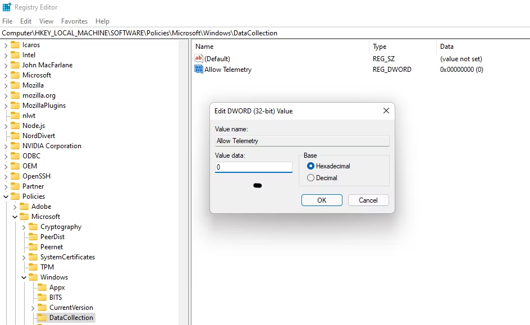
Task: Click the "(value not set)" data cell
Action: 461,58
